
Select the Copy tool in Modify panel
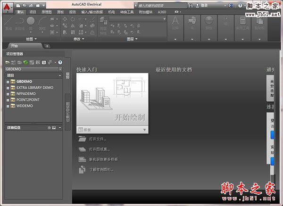[65, 26]
